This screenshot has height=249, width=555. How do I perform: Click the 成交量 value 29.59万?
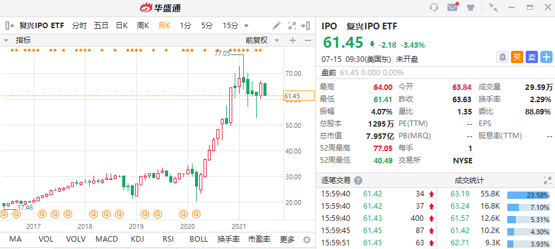538,87
